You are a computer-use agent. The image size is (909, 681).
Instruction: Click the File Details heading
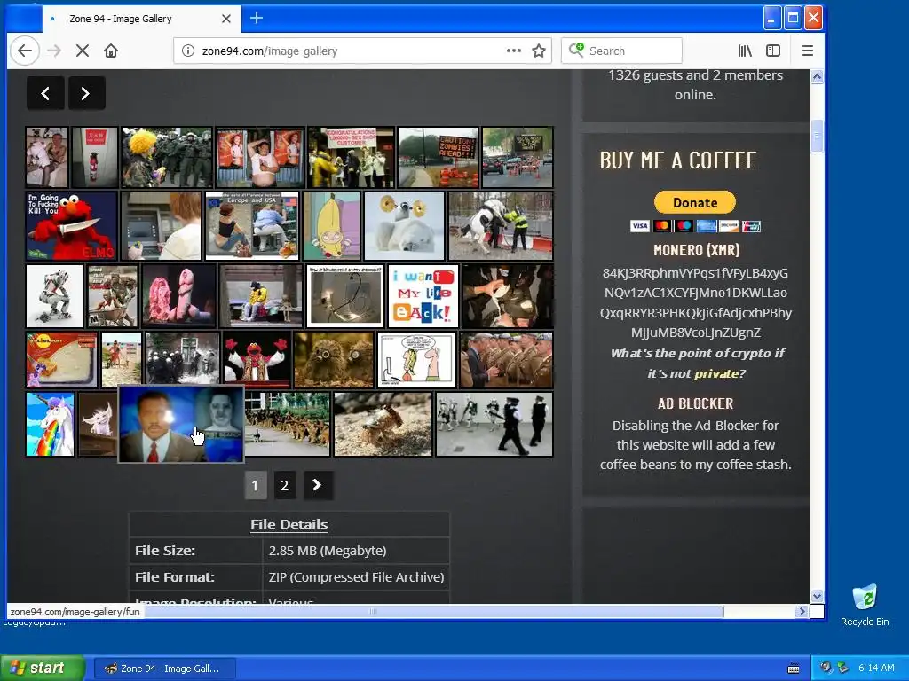click(x=289, y=525)
